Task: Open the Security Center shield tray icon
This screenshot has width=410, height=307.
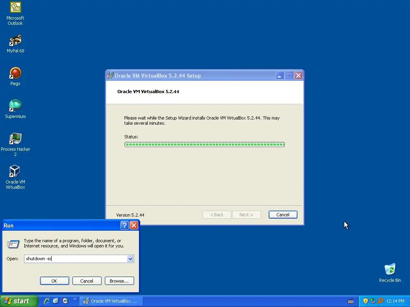Action: click(x=366, y=301)
